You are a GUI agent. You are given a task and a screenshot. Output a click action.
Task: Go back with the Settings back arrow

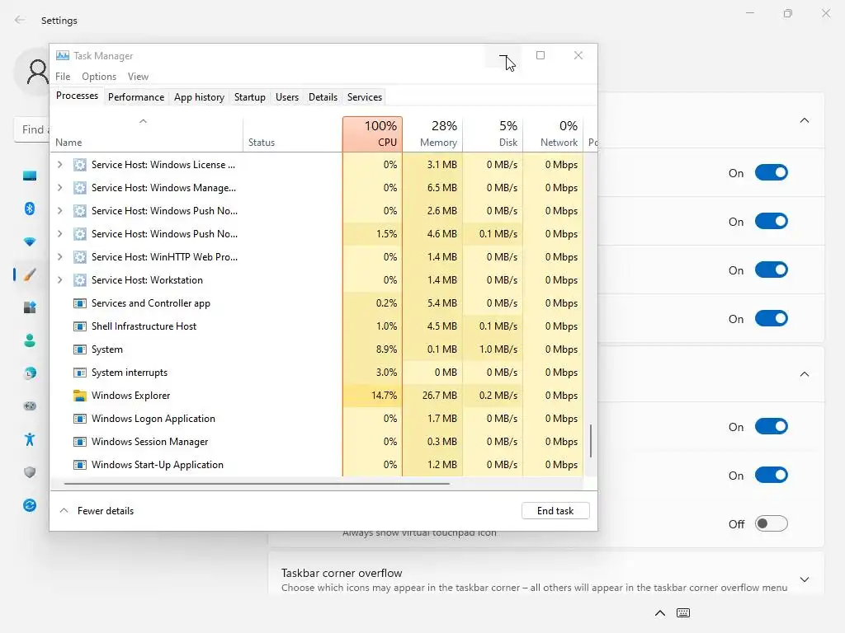pos(20,20)
